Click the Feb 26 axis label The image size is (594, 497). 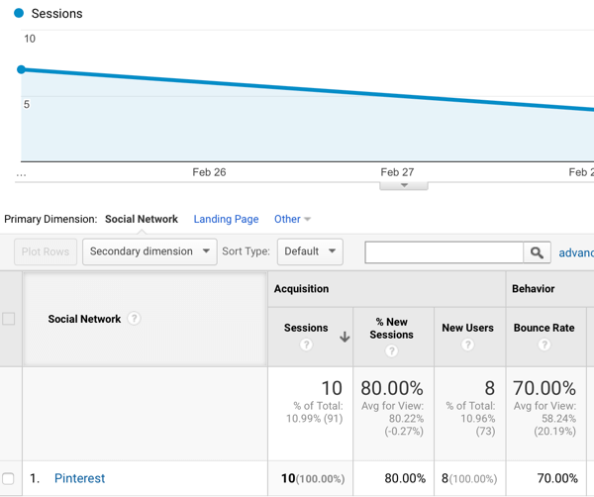coord(209,172)
